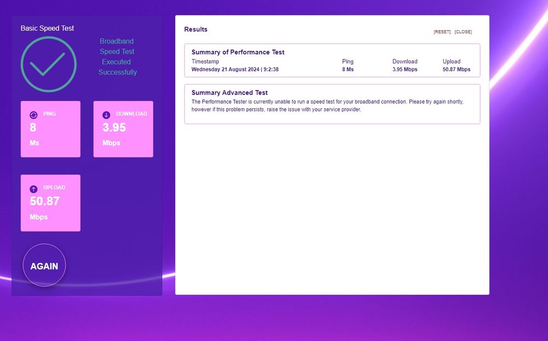This screenshot has height=341, width=548.
Task: Select the pink Ping result card
Action: coord(50,129)
